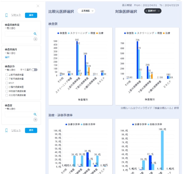Check the 小腸内視鏡検査 checkbox
185x174 pixels.
pyautogui.click(x=7, y=87)
